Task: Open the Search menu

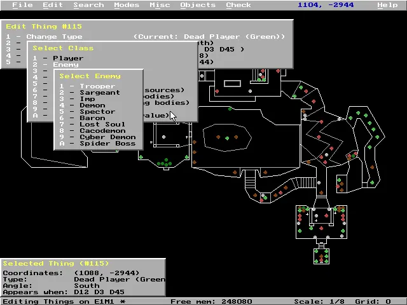Action: tap(88, 5)
